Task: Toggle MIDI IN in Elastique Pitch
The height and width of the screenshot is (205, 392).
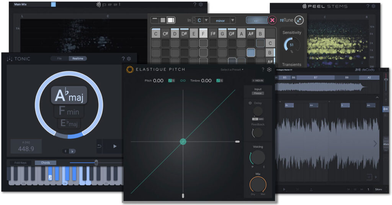Action: [258, 81]
